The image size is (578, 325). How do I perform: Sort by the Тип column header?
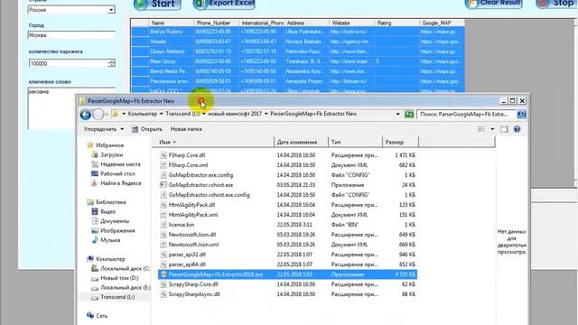click(x=355, y=143)
